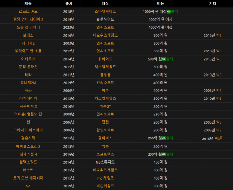The height and width of the screenshot is (190, 233).
Task: Select the 2008년 release year cell
Action: pos(69,114)
